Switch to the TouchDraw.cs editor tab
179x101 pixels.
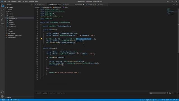(41, 5)
